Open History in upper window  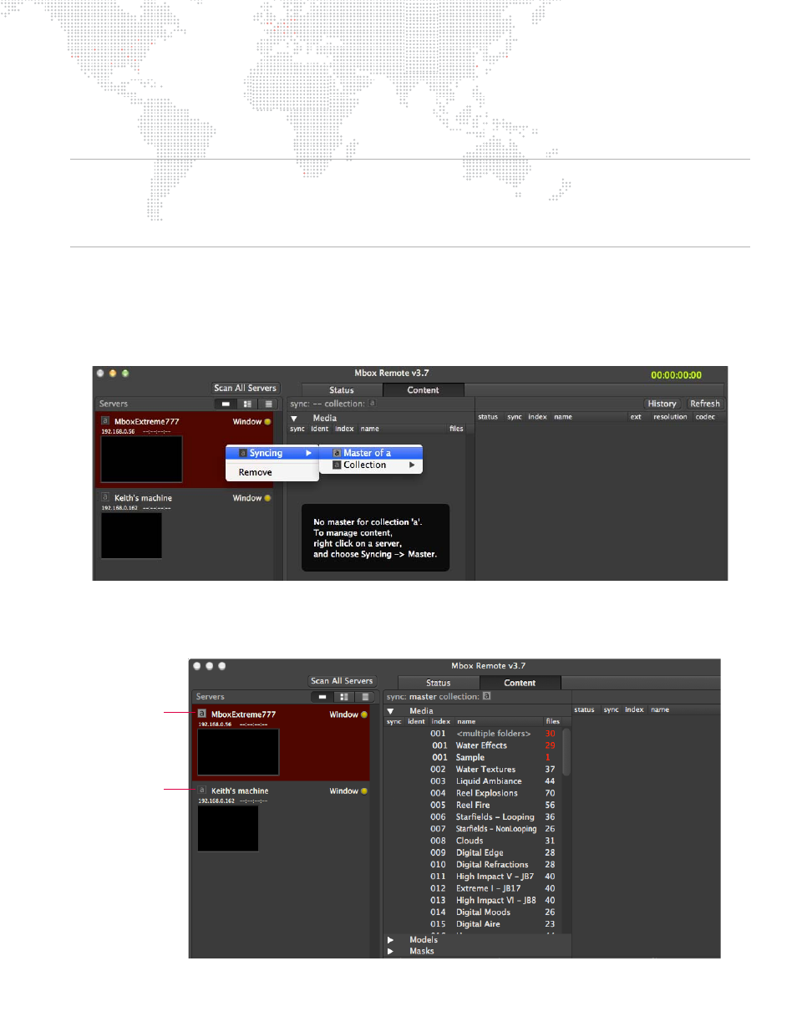662,404
